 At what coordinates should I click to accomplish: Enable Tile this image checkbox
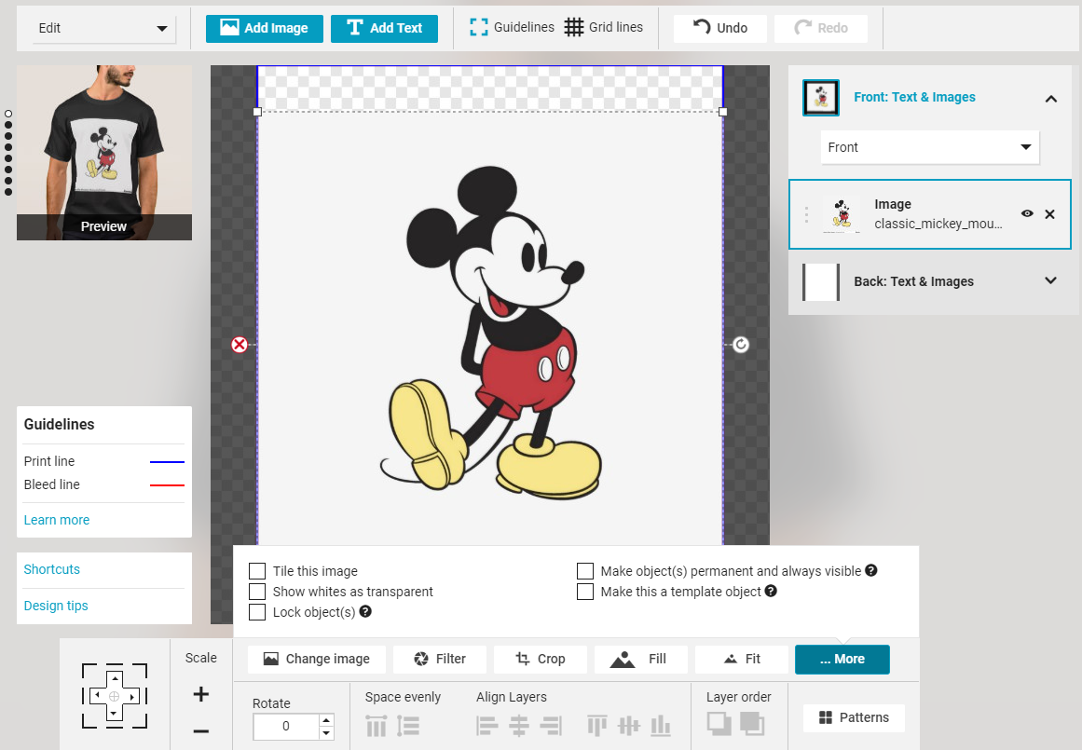(257, 570)
